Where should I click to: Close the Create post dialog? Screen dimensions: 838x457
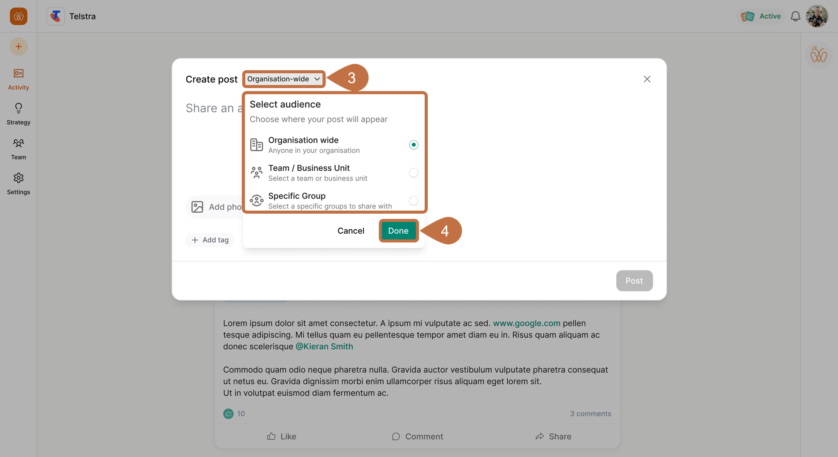coord(647,79)
